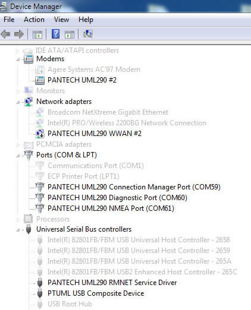This screenshot has width=251, height=310.
Task: Click the IDE ATA/ATAPI controllers icon
Action: coord(28,51)
